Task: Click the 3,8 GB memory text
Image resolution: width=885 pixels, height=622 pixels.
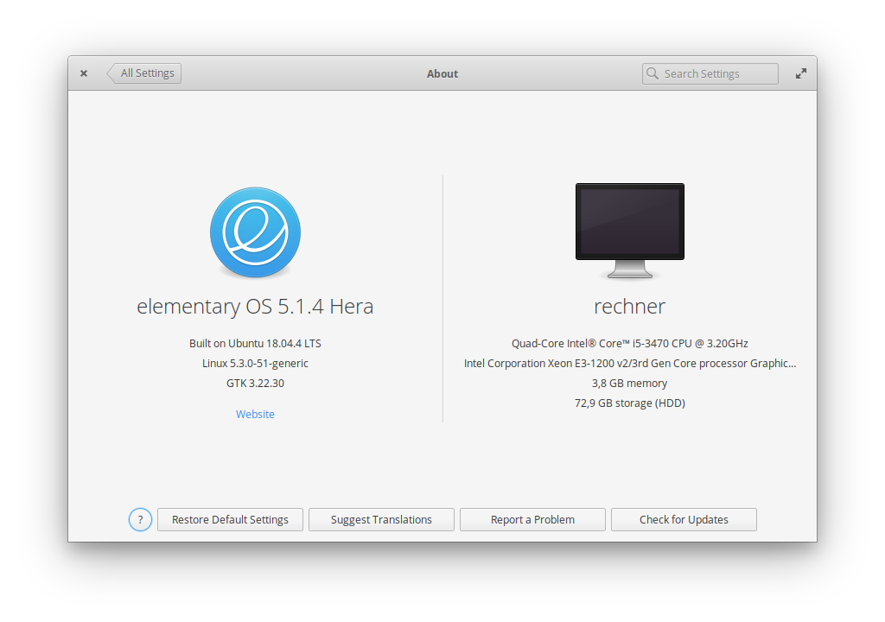Action: click(630, 384)
